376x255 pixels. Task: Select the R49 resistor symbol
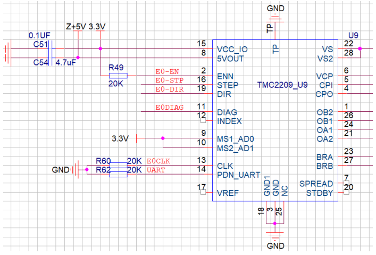(118, 76)
